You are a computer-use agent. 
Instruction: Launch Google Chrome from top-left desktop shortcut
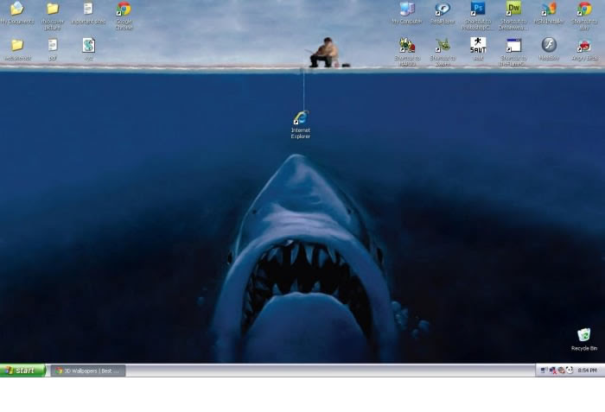pos(124,9)
